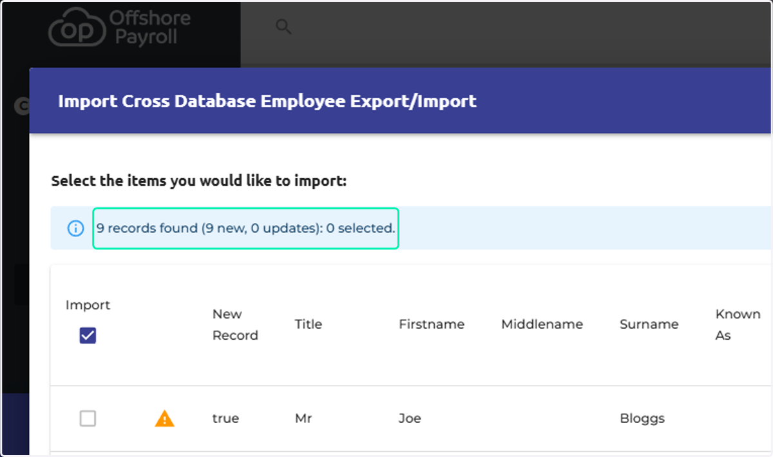This screenshot has width=773, height=457.
Task: Click the Offshore Payroll brand name text
Action: [x=149, y=27]
